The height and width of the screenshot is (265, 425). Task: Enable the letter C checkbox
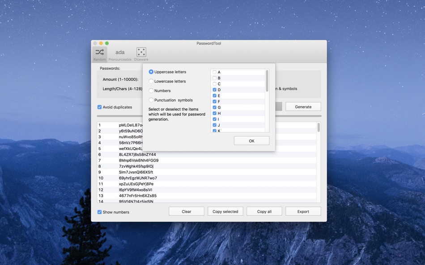tap(214, 84)
